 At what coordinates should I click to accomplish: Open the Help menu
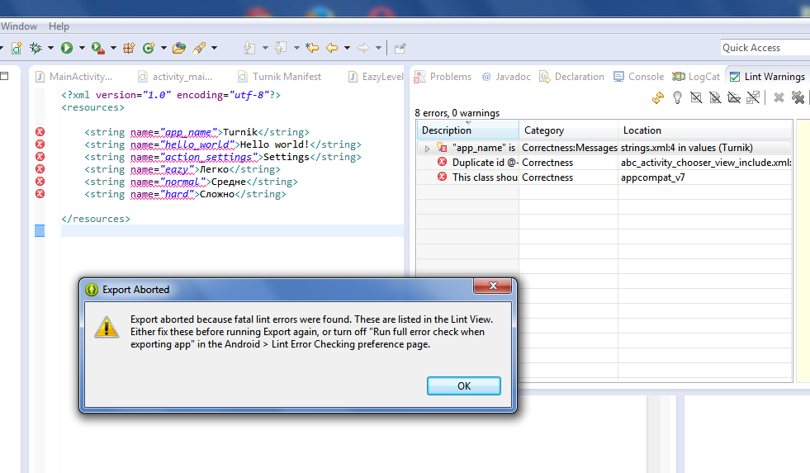[59, 26]
